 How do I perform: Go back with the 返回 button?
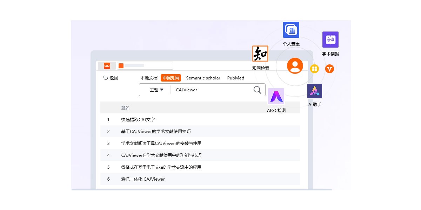111,78
